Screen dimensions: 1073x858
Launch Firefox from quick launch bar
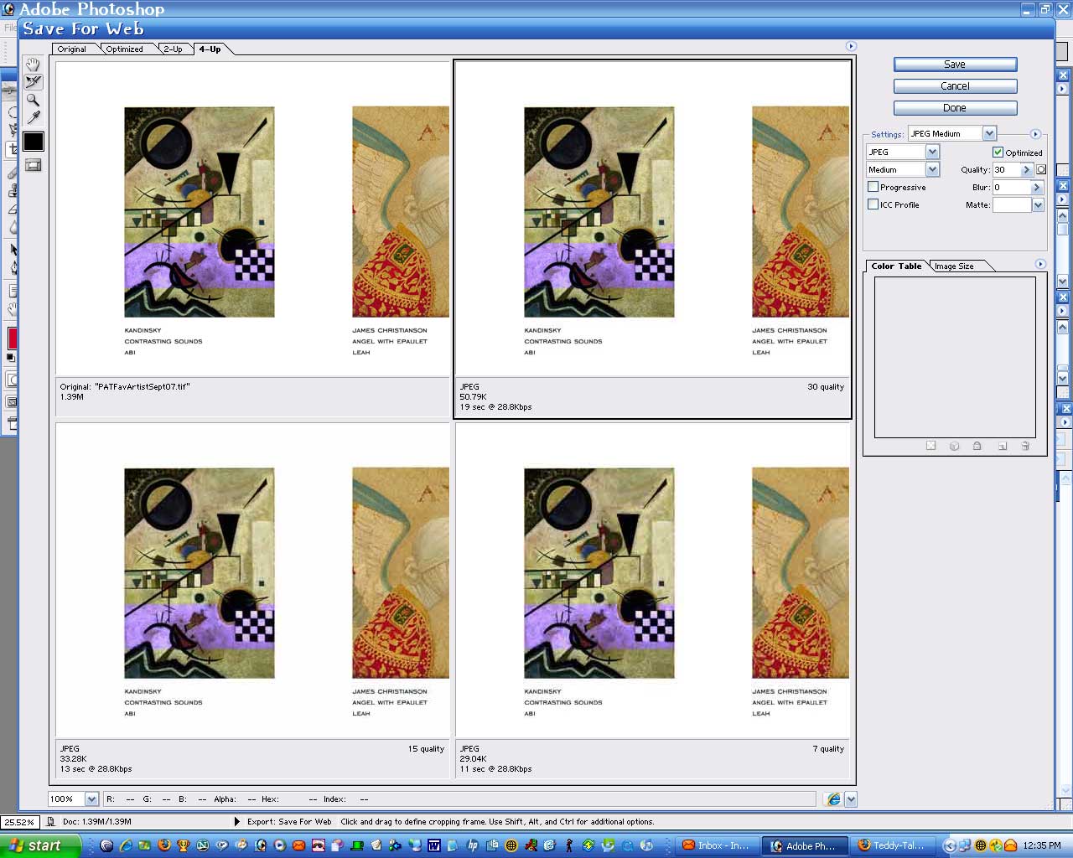(x=164, y=845)
